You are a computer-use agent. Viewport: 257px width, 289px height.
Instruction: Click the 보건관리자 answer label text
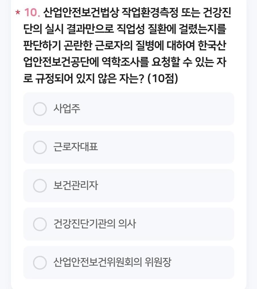tap(76, 185)
